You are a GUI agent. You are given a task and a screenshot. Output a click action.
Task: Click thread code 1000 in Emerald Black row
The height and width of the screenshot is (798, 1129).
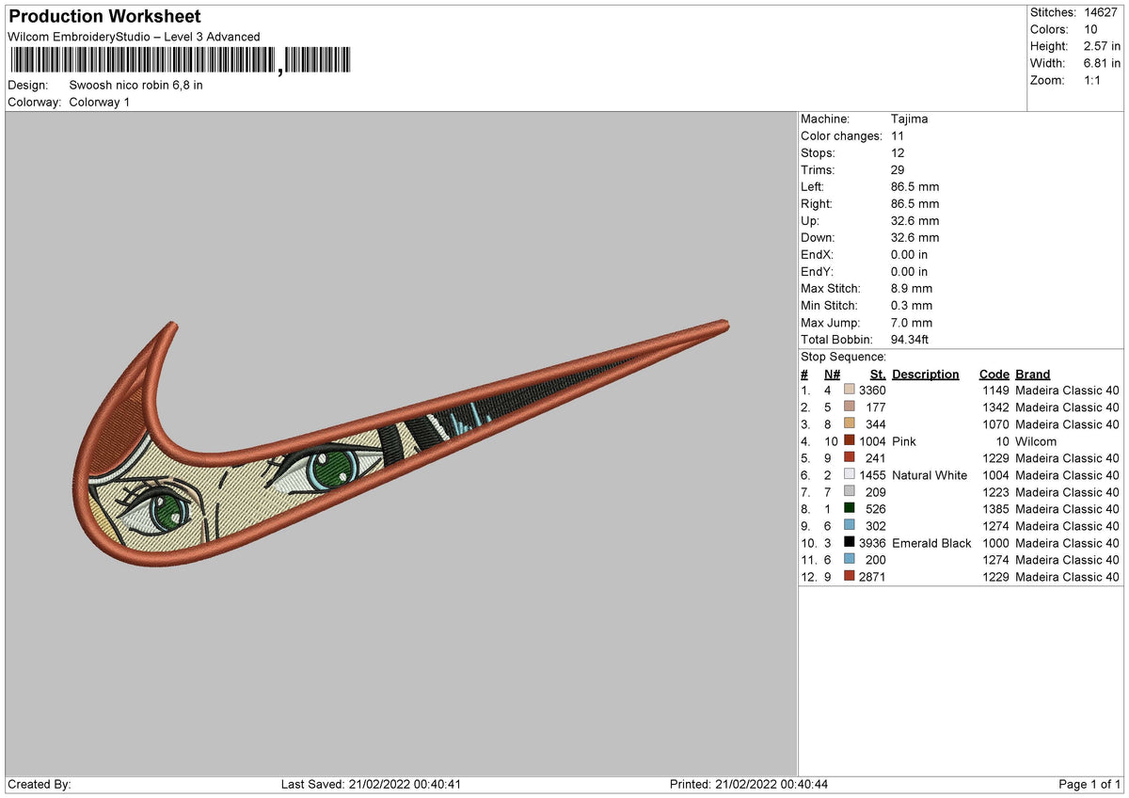tap(996, 543)
